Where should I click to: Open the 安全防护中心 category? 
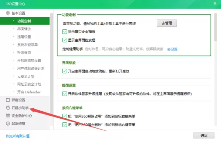pos(22,116)
